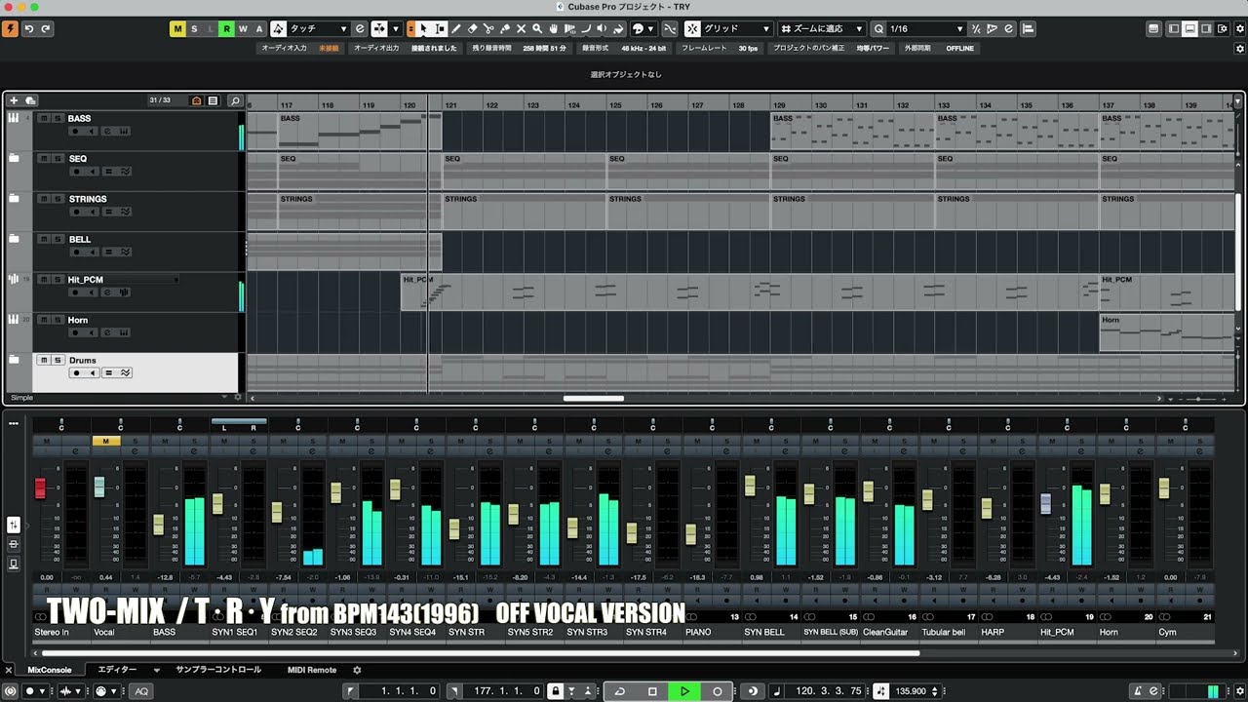The image size is (1248, 702).
Task: Click the undo arrow in the toolbar
Action: coord(29,29)
